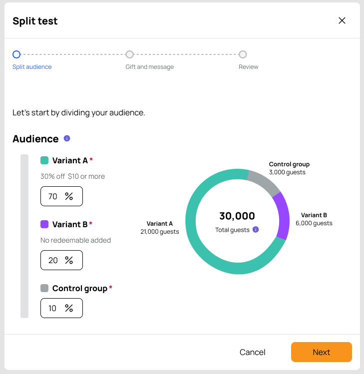Click the Variant B purple color swatch
Image resolution: width=364 pixels, height=374 pixels.
tap(44, 224)
